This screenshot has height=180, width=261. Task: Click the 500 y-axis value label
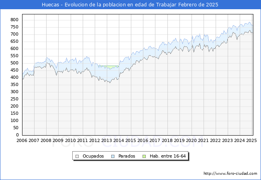[x=14, y=63]
